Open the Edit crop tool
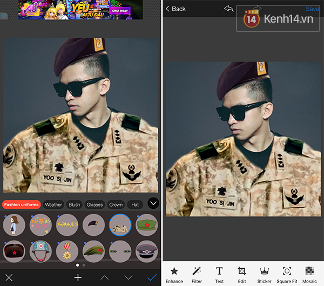324x286 pixels. (242, 274)
